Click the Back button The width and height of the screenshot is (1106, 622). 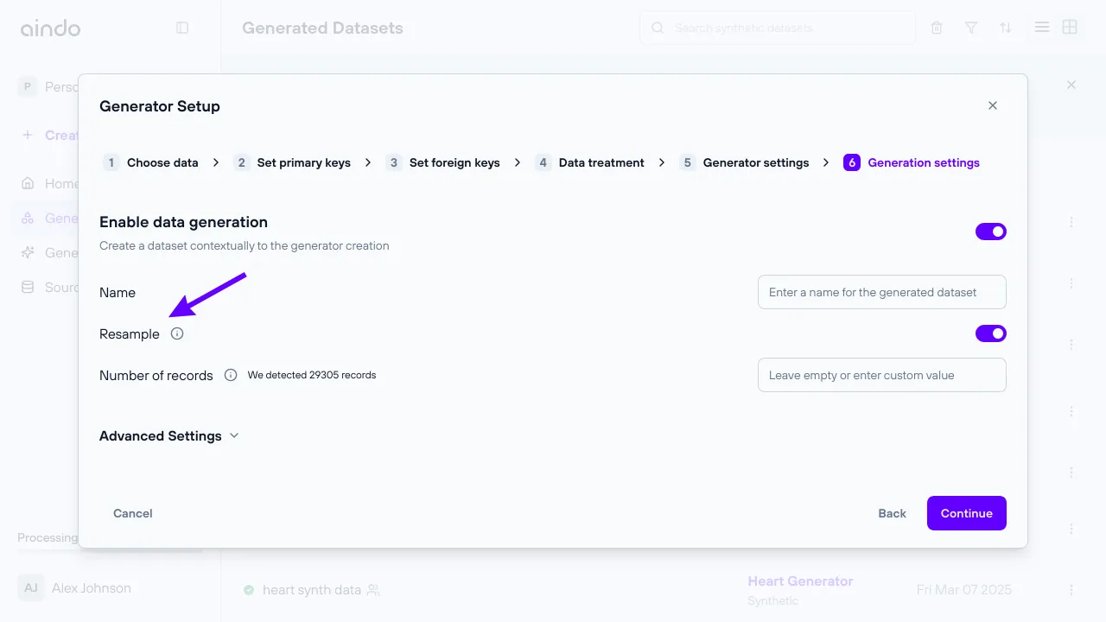(892, 513)
